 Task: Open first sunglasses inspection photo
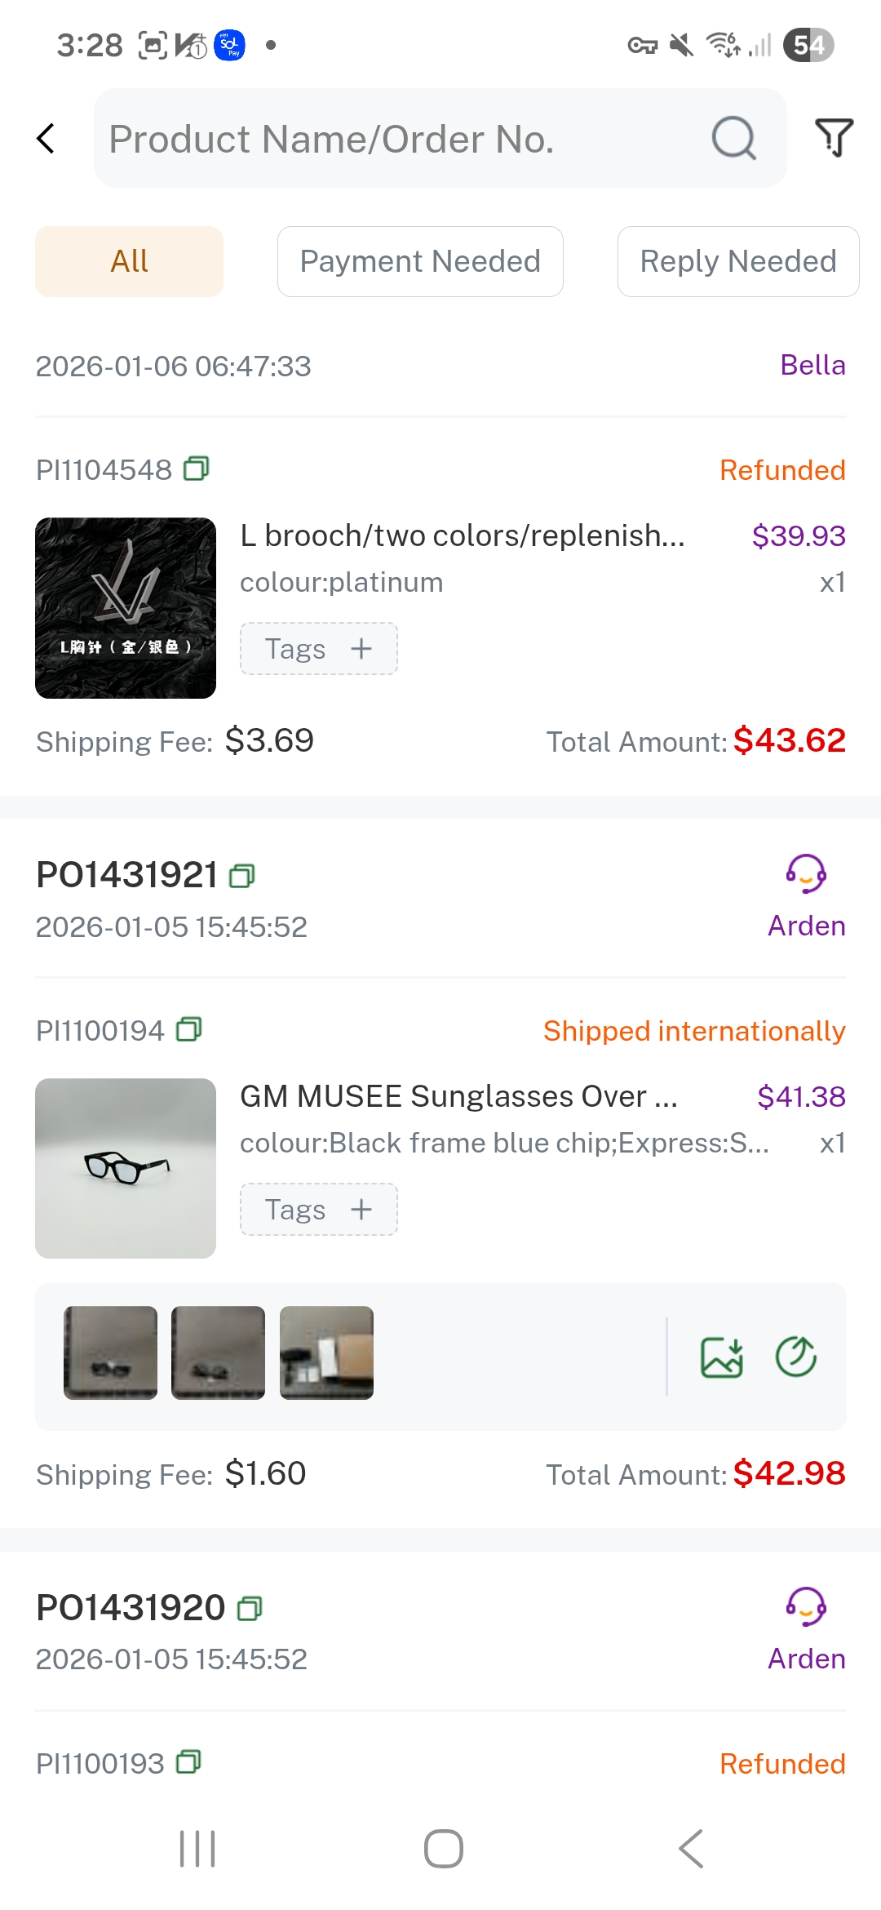[x=111, y=1353]
